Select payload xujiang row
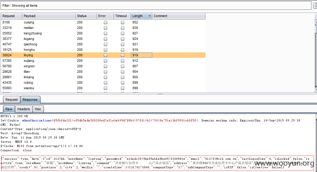 pos(103,61)
